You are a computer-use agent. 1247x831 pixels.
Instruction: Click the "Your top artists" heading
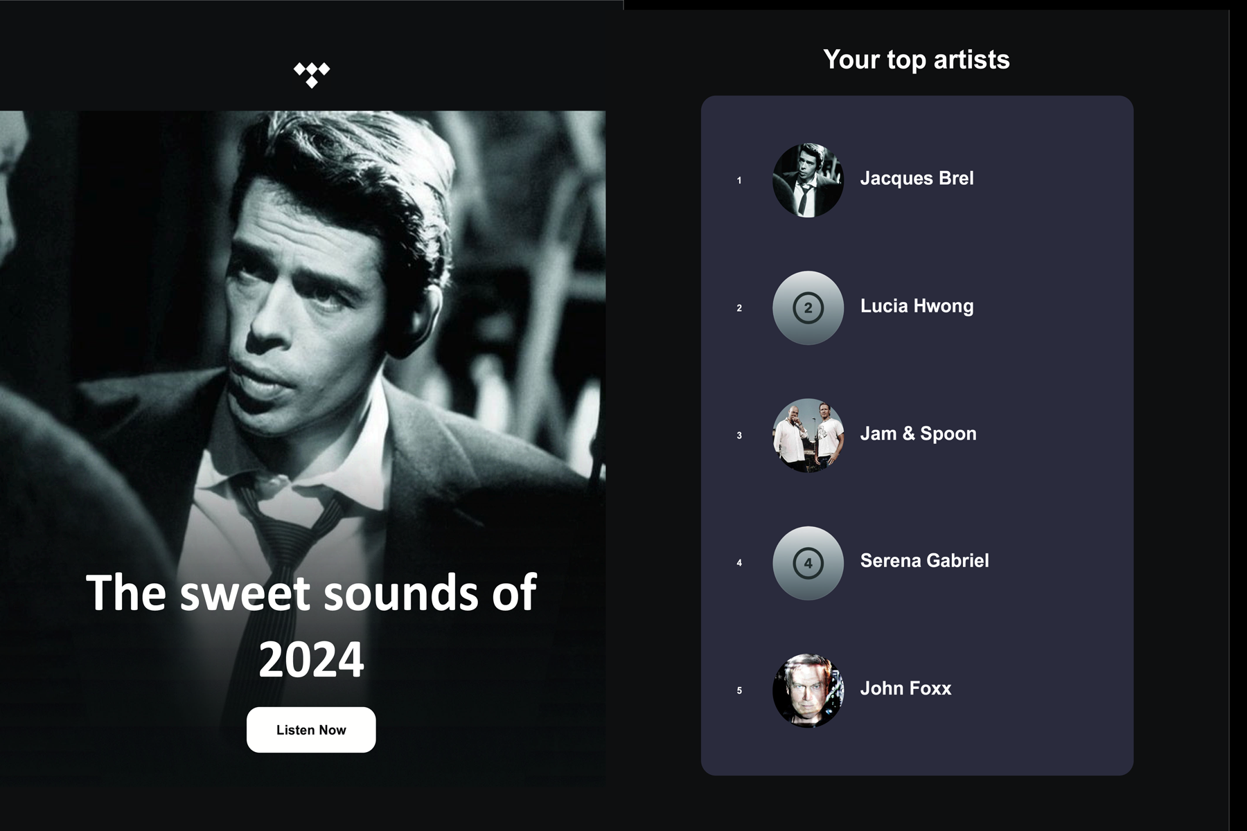click(916, 60)
